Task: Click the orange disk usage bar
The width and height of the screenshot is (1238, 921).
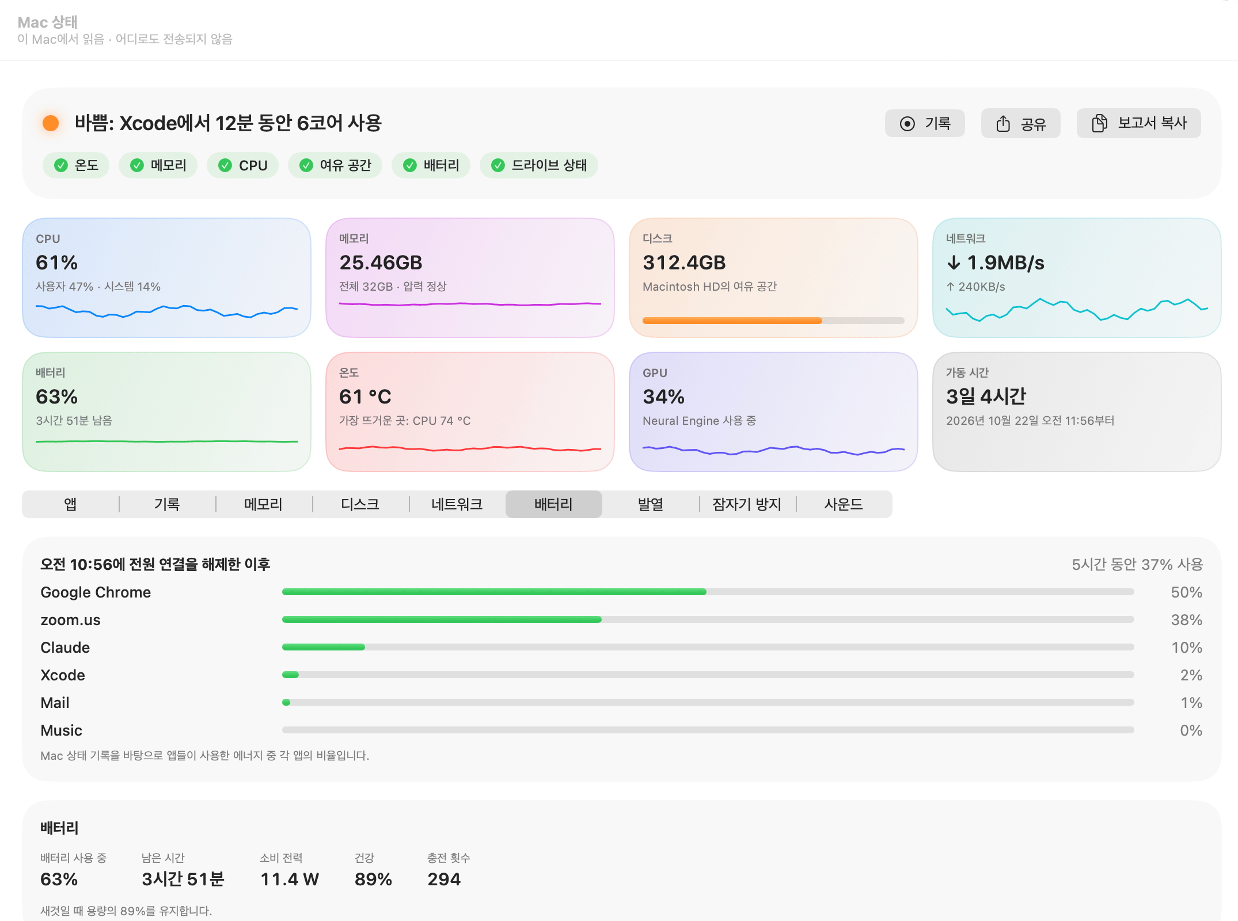Action: 773,321
